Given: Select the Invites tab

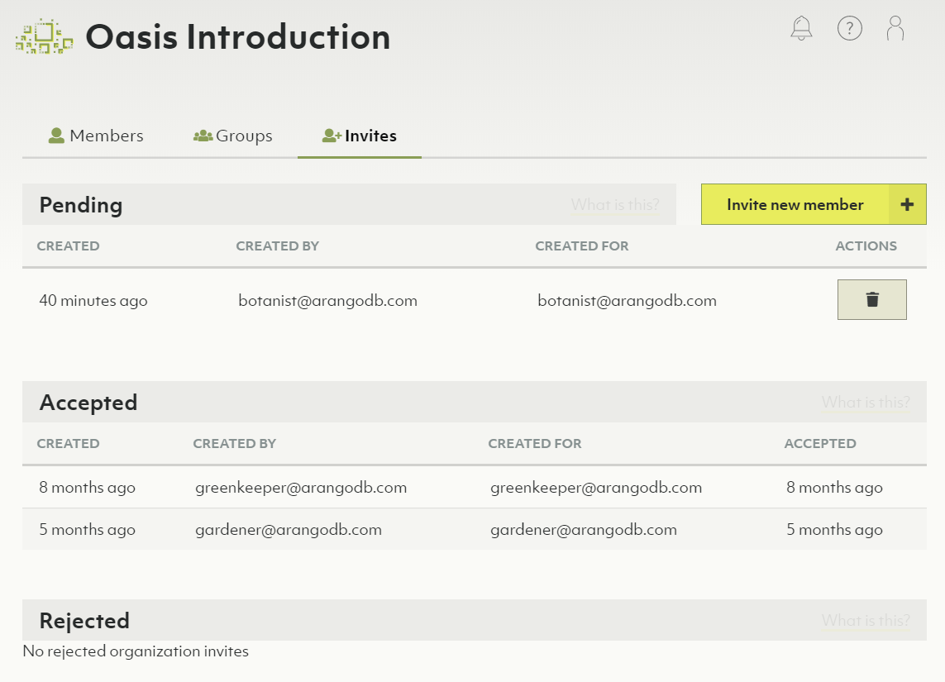Looking at the screenshot, I should point(360,136).
